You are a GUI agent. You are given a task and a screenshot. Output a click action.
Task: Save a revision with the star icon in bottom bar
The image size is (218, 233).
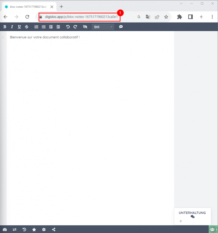tap(34, 230)
